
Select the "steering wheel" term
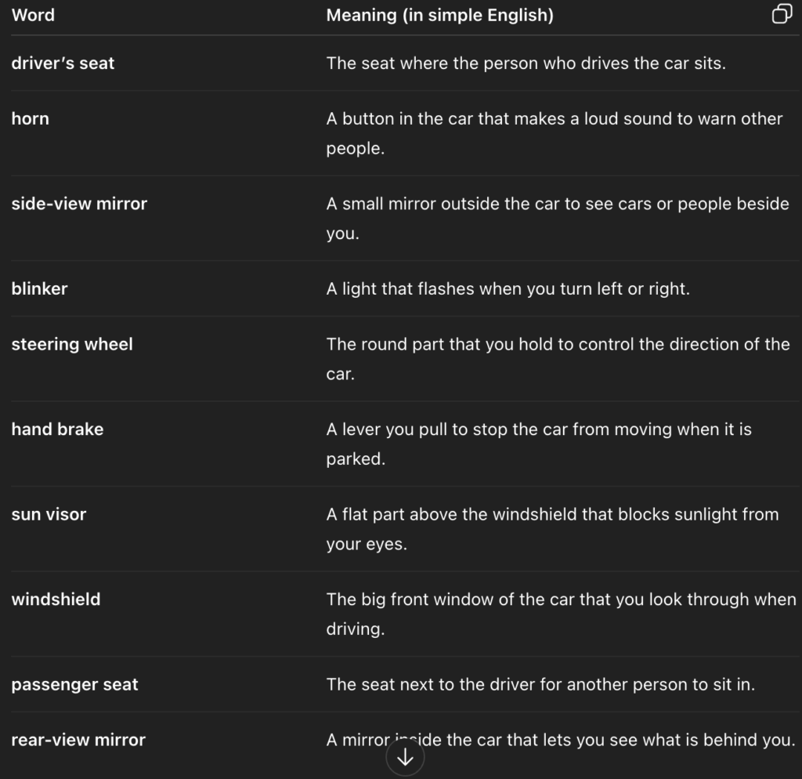click(x=72, y=344)
